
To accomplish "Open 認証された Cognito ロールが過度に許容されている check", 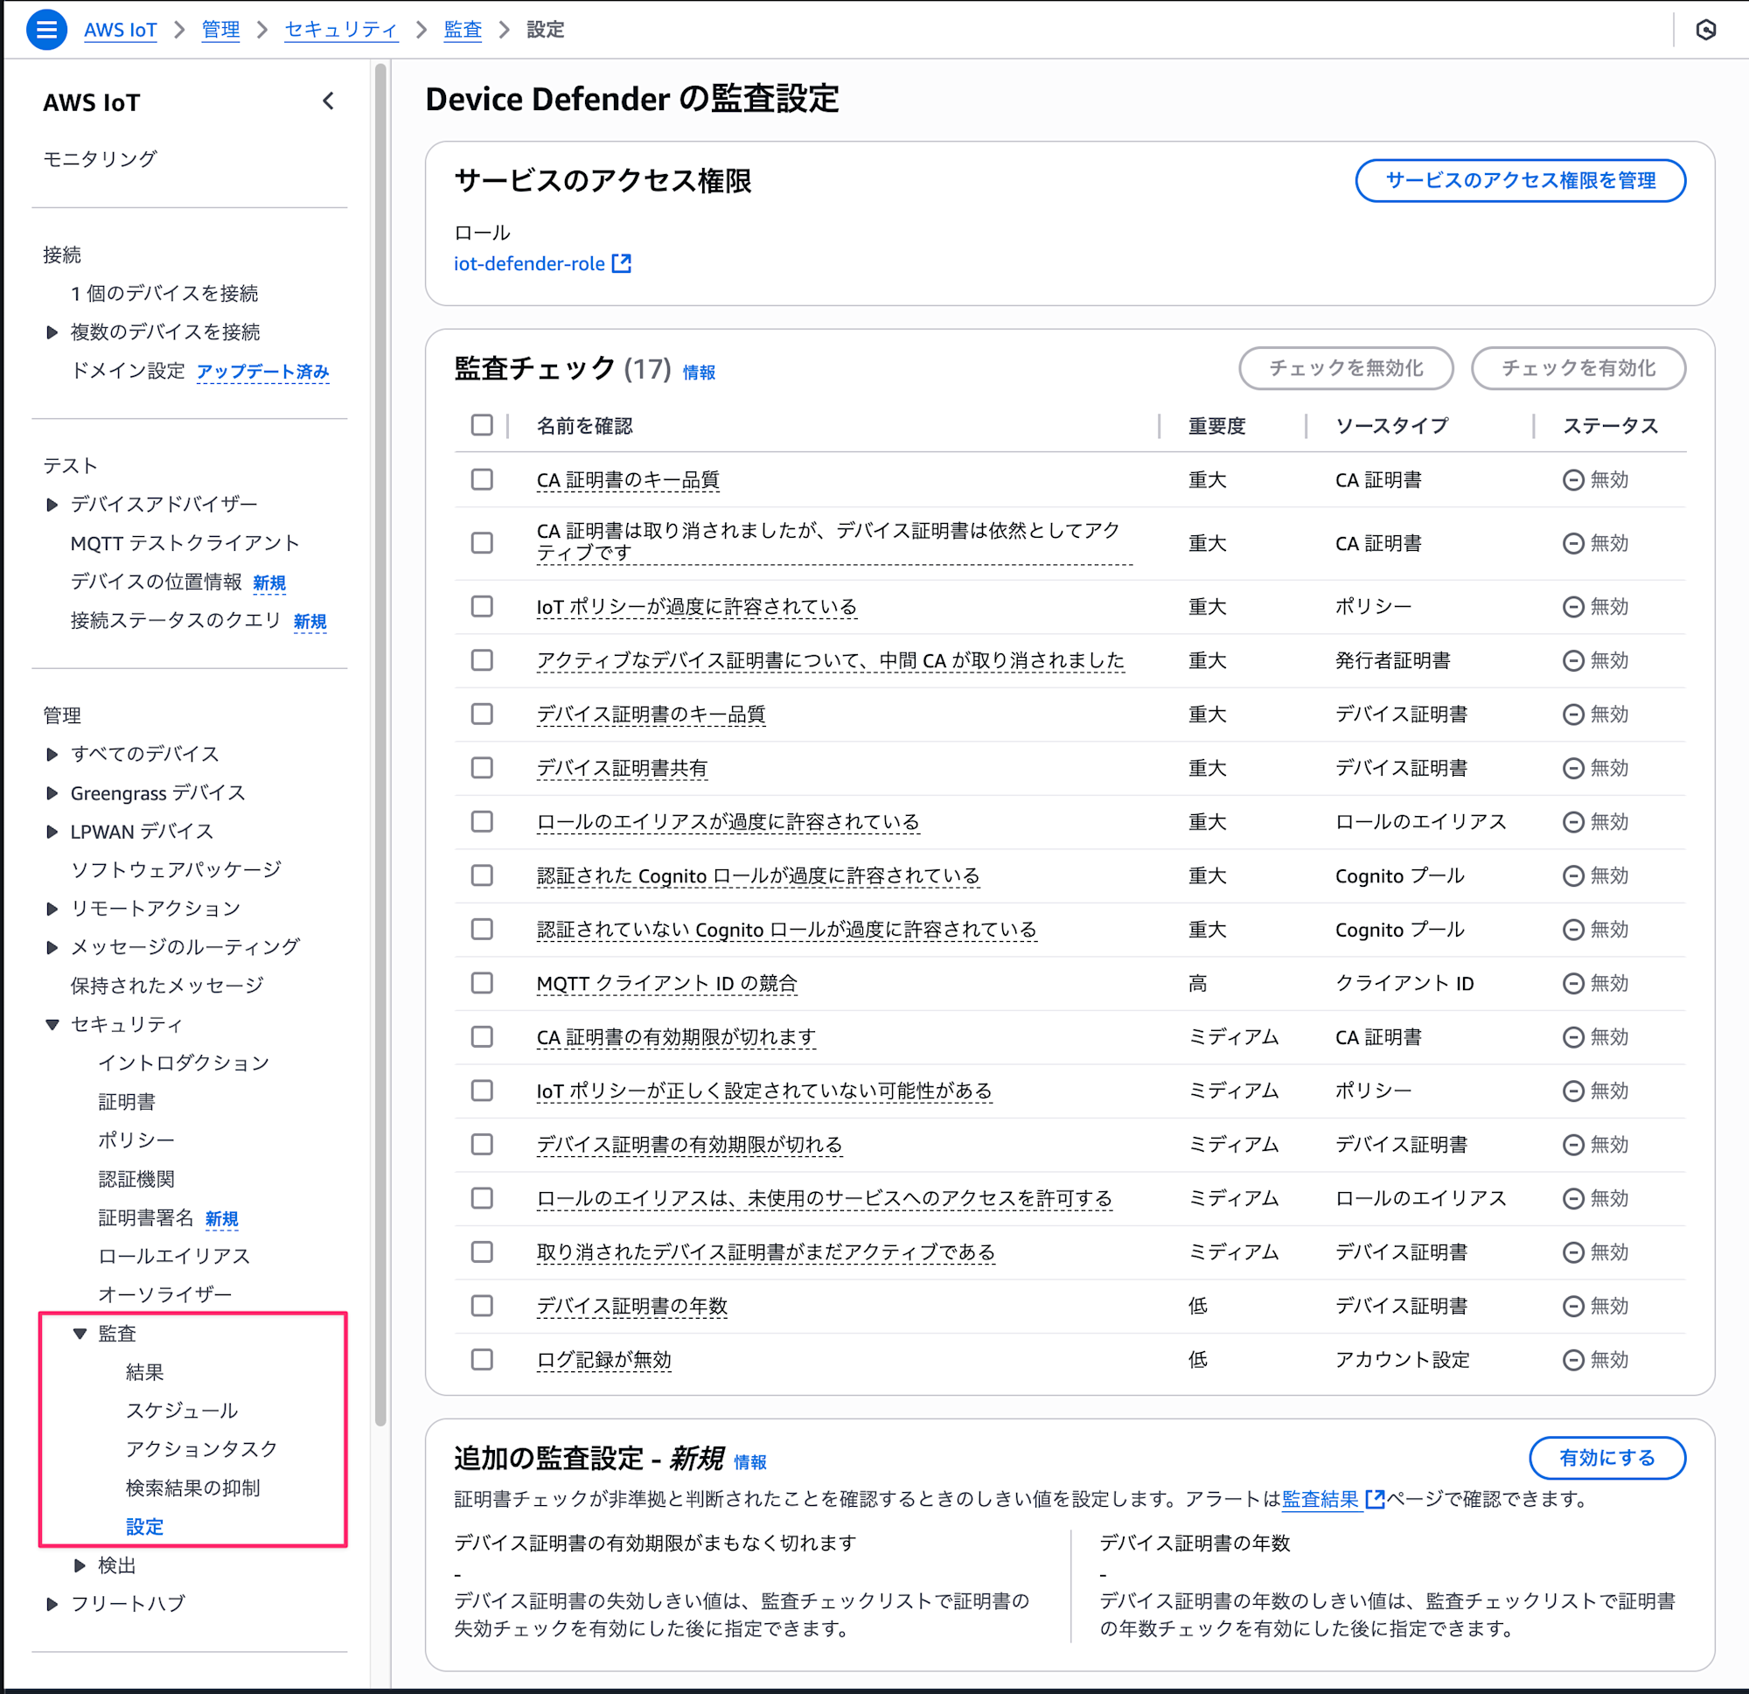I will (757, 875).
